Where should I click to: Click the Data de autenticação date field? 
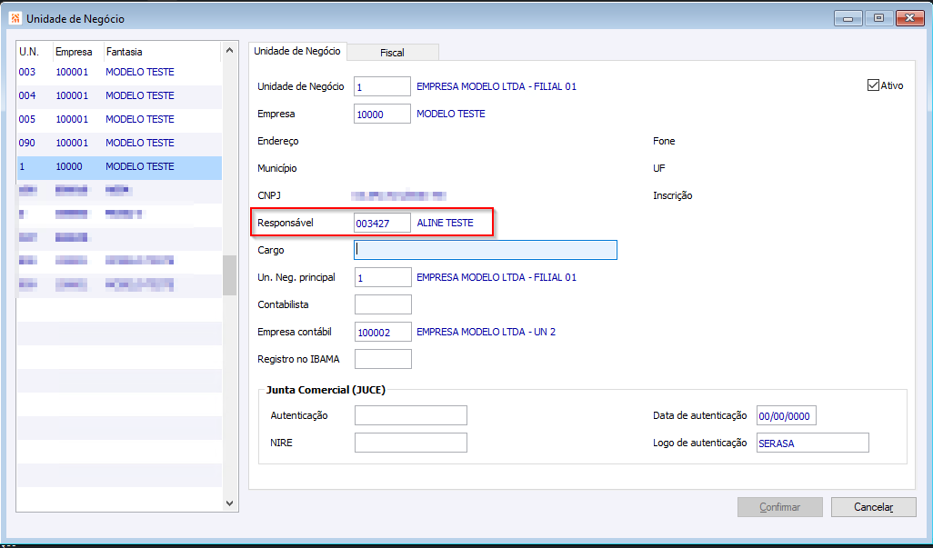point(786,415)
